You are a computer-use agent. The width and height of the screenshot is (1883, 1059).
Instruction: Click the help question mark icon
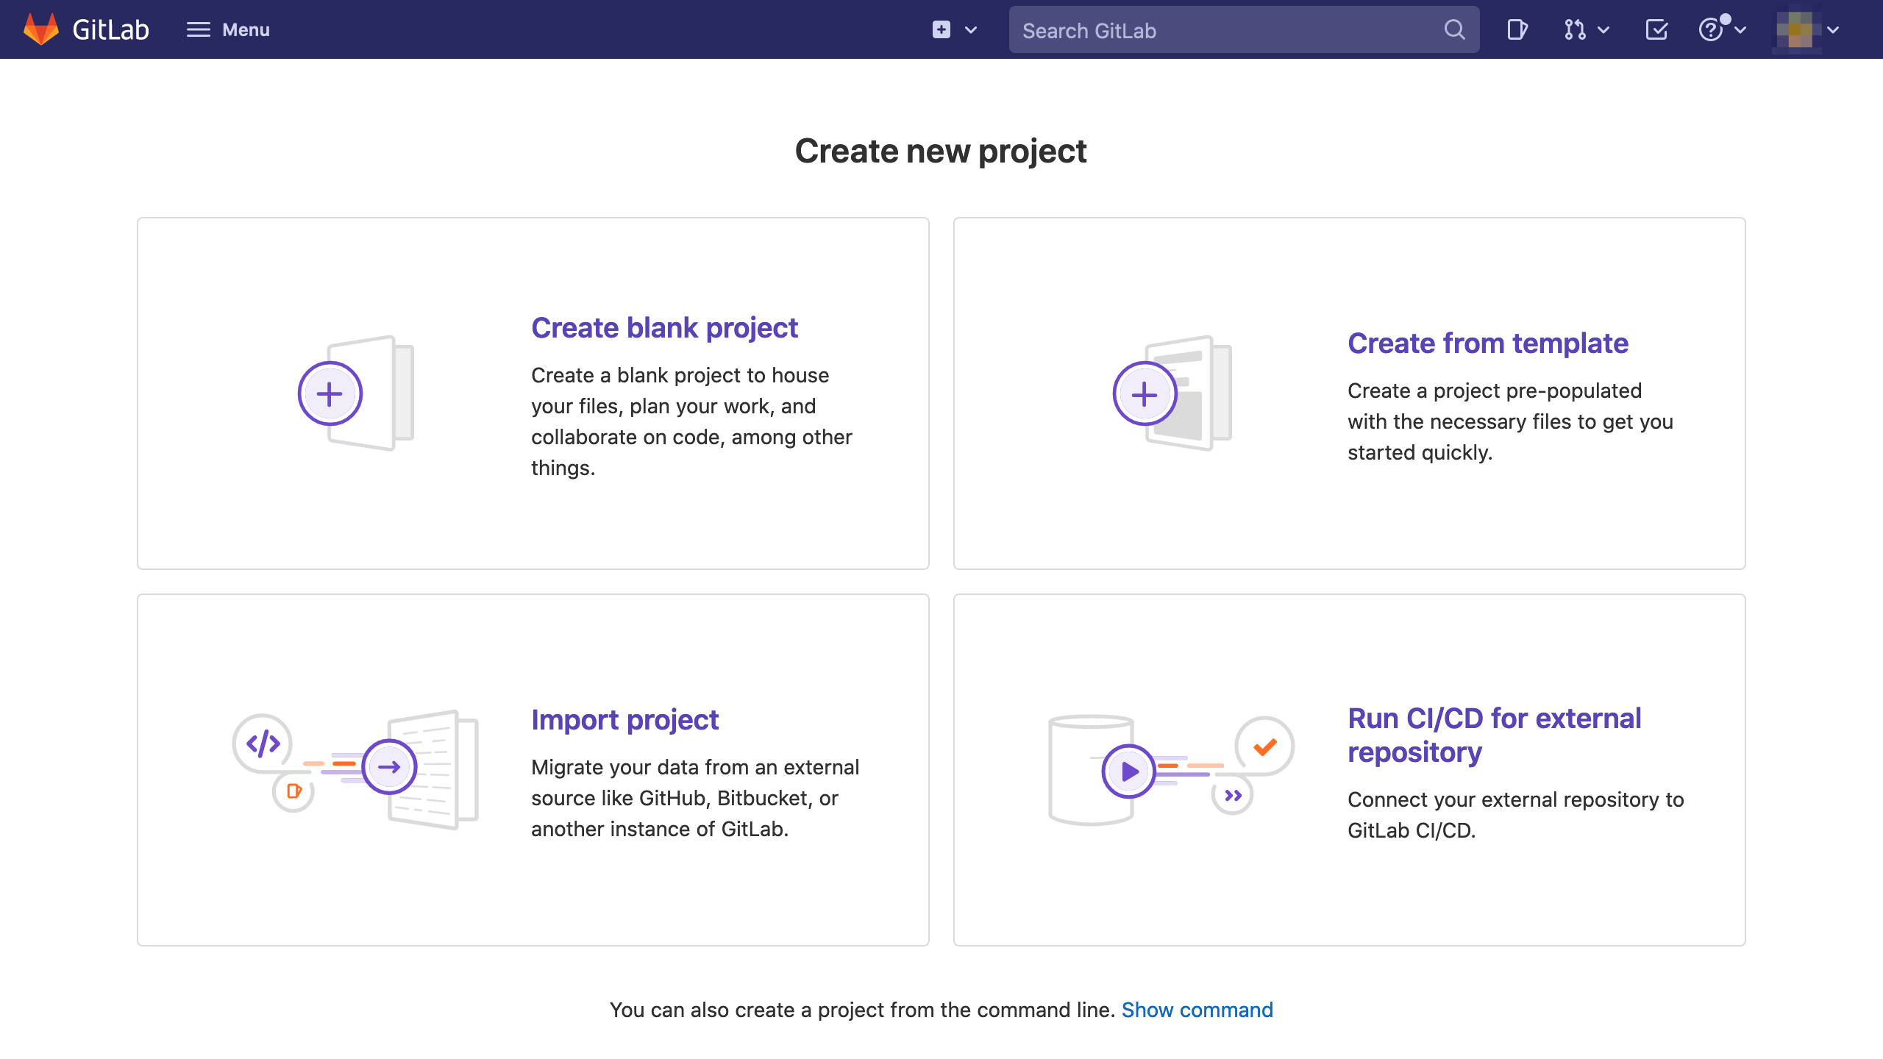point(1710,29)
